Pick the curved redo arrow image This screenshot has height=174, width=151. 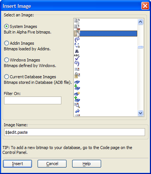coord(77,39)
